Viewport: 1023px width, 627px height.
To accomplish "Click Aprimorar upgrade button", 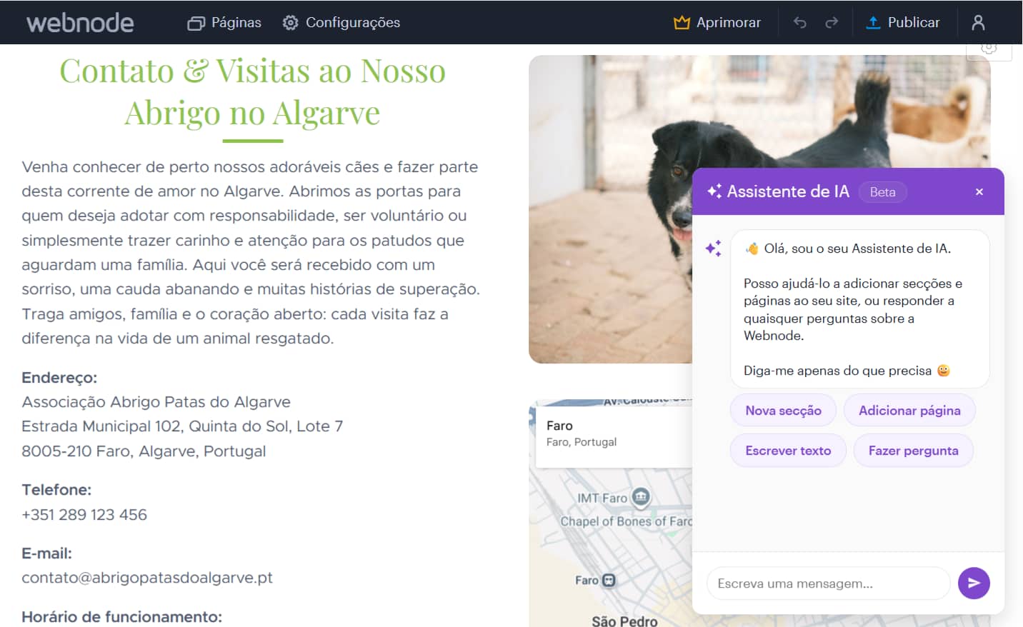I will [717, 23].
